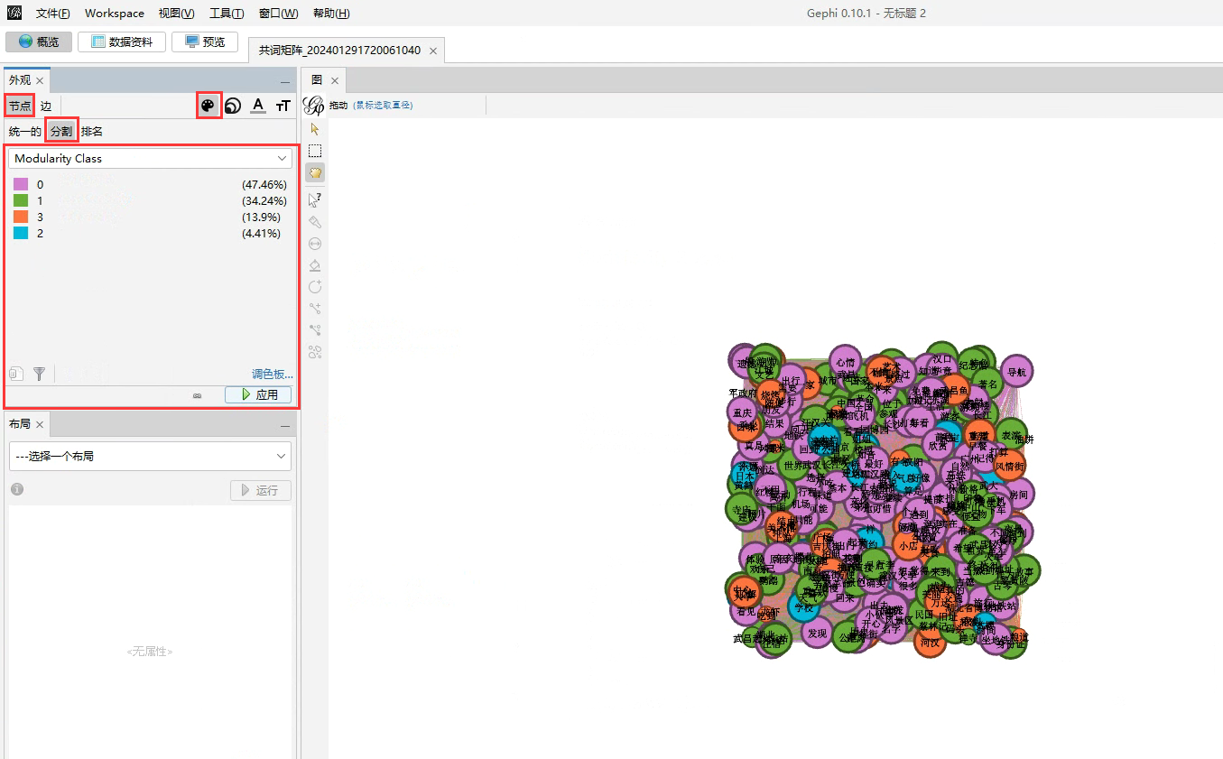Switch to label size appearance mode
The height and width of the screenshot is (759, 1223).
pos(283,106)
